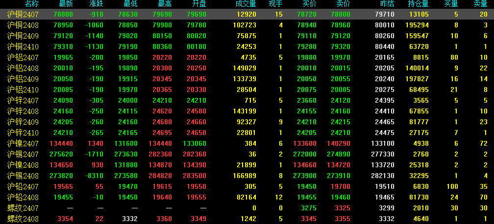Click bid price 23660 for 沪锌2407

tap(307, 100)
